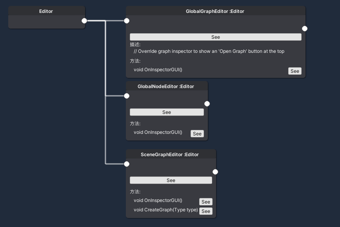Click 'void OnInspectorGUI()' in the GlobalGraphEditor node
The height and width of the screenshot is (227, 340).
[x=158, y=70]
